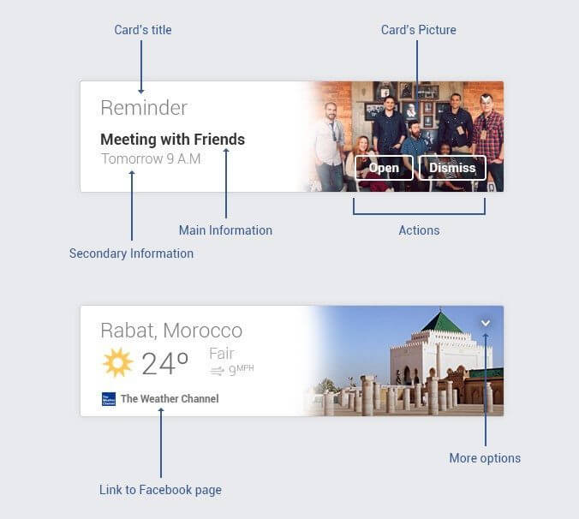579x519 pixels.
Task: Expand more options chevron on weather card
Action: (486, 324)
